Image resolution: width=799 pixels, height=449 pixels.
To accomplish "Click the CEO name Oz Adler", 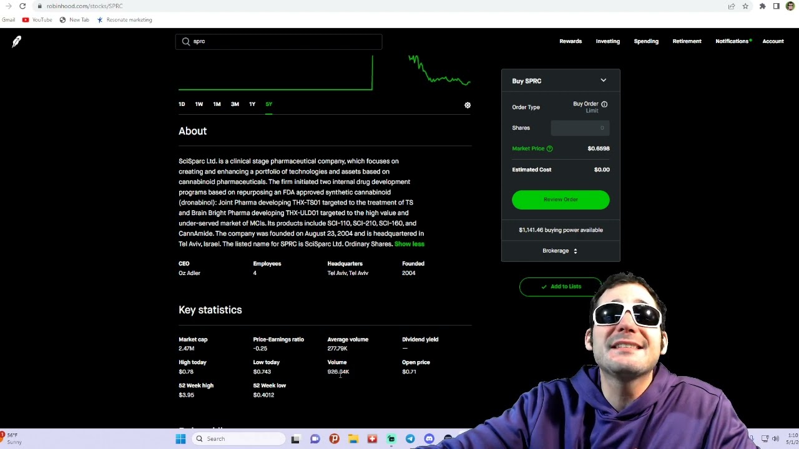I will point(189,273).
